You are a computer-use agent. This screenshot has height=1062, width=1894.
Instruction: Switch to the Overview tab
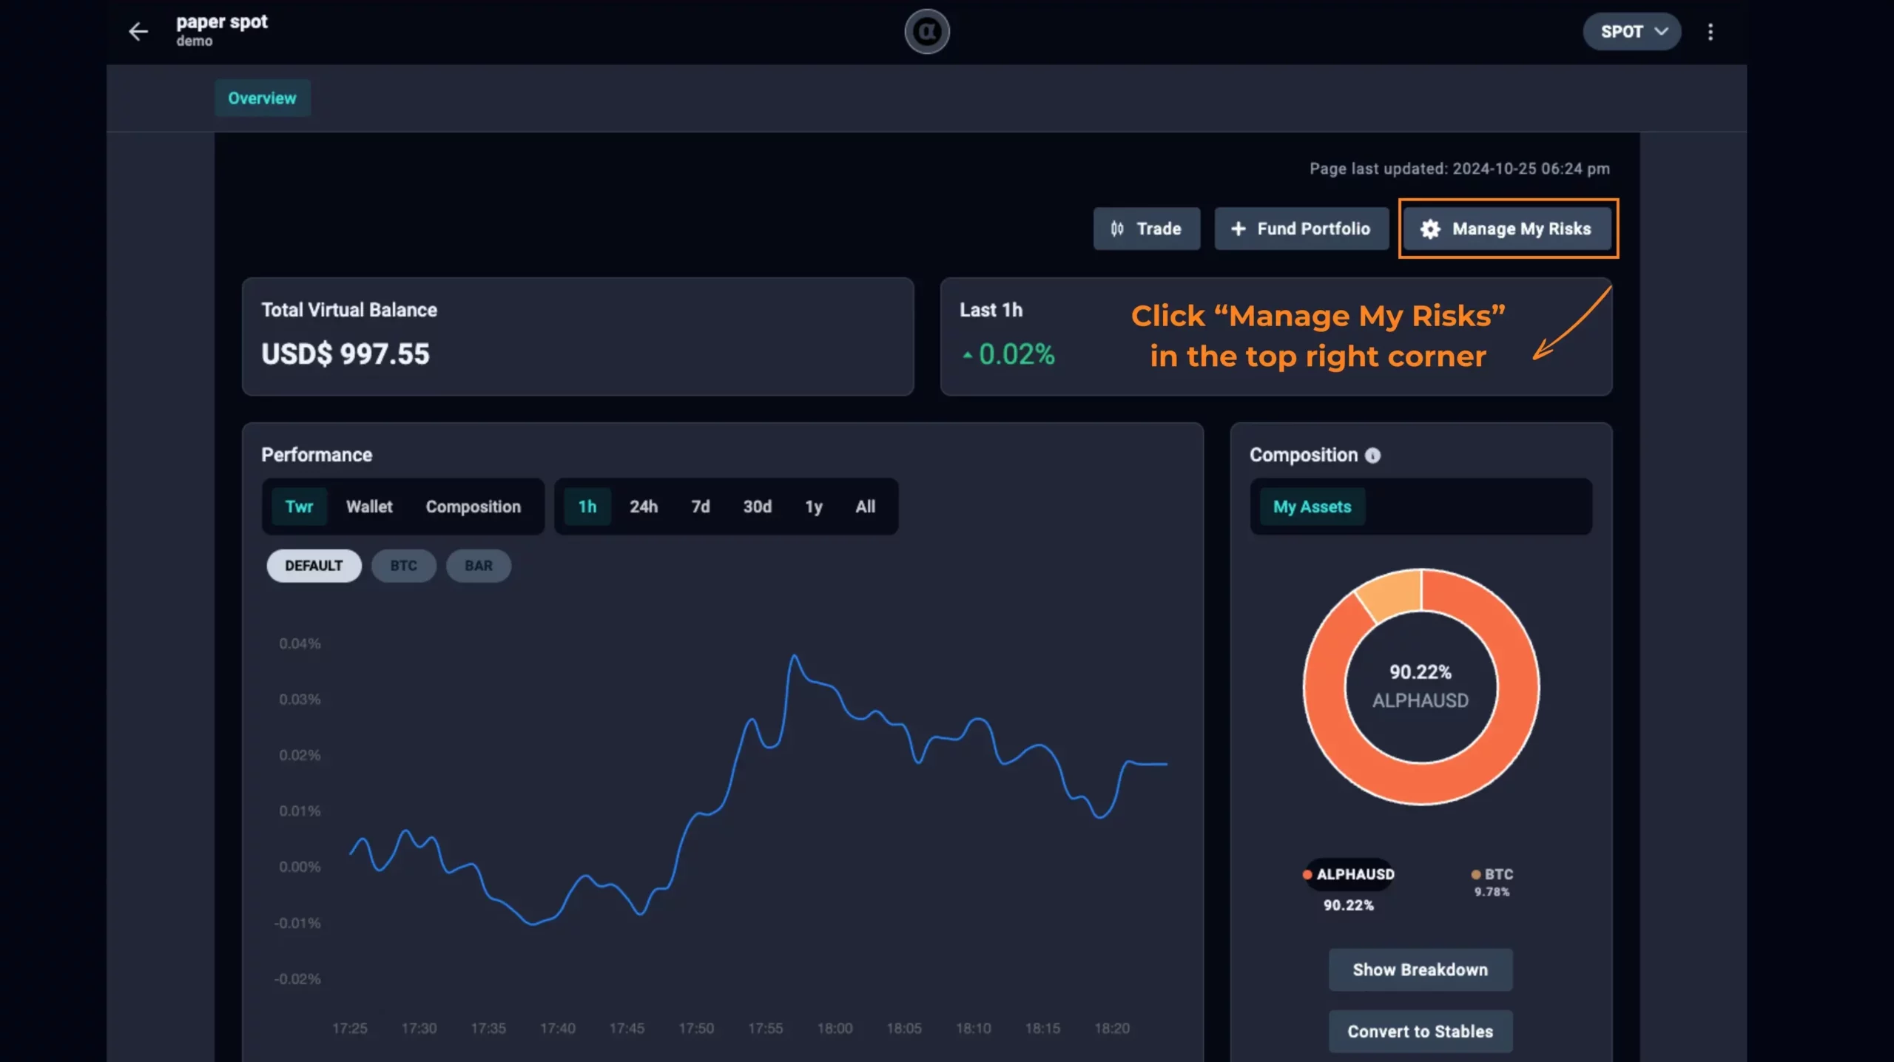(x=262, y=98)
